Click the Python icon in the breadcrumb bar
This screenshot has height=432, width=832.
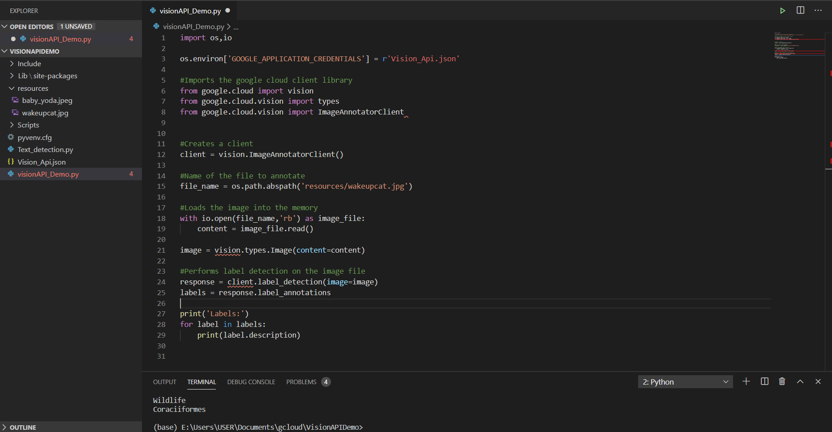coord(156,26)
